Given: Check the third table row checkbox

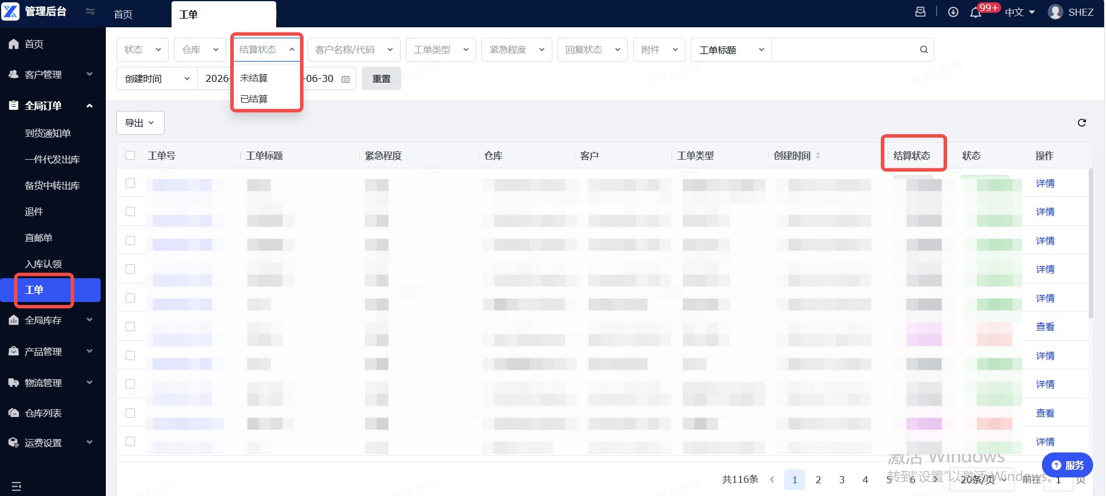Looking at the screenshot, I should (x=130, y=240).
